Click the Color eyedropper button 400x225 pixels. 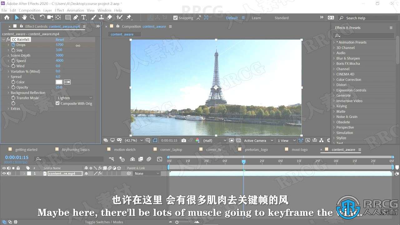(67, 82)
